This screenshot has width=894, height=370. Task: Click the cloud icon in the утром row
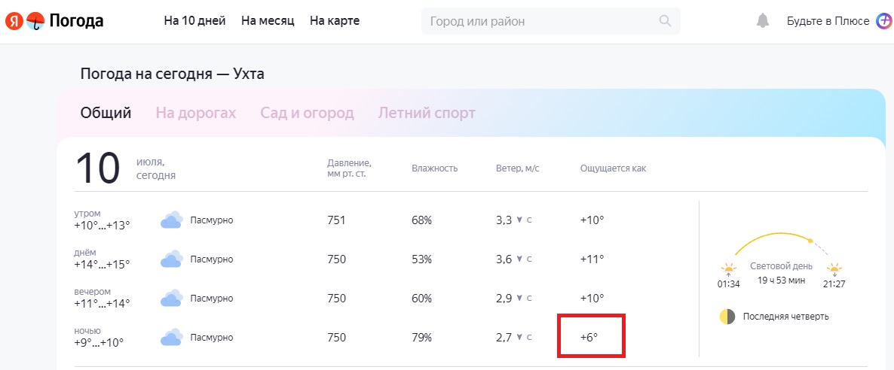172,220
